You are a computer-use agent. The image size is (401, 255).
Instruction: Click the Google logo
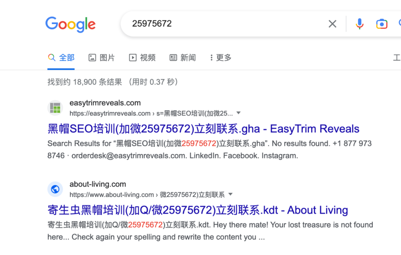[x=70, y=24]
